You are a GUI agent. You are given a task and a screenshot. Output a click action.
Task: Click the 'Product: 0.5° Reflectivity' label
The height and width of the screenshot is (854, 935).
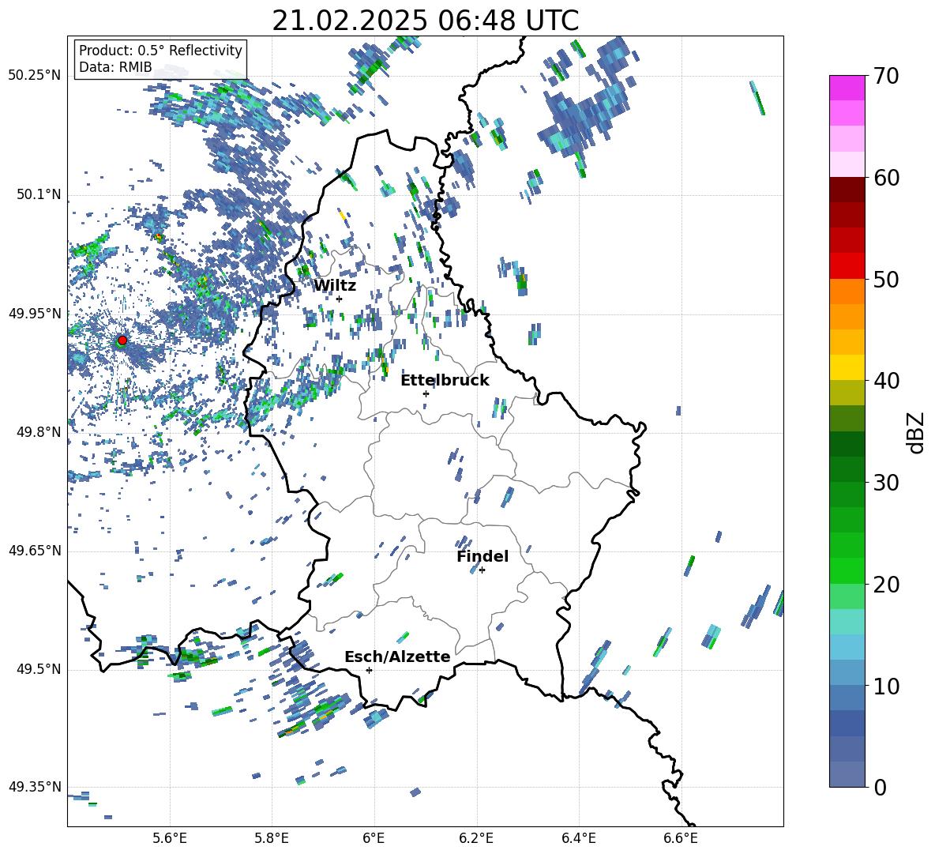tap(160, 51)
